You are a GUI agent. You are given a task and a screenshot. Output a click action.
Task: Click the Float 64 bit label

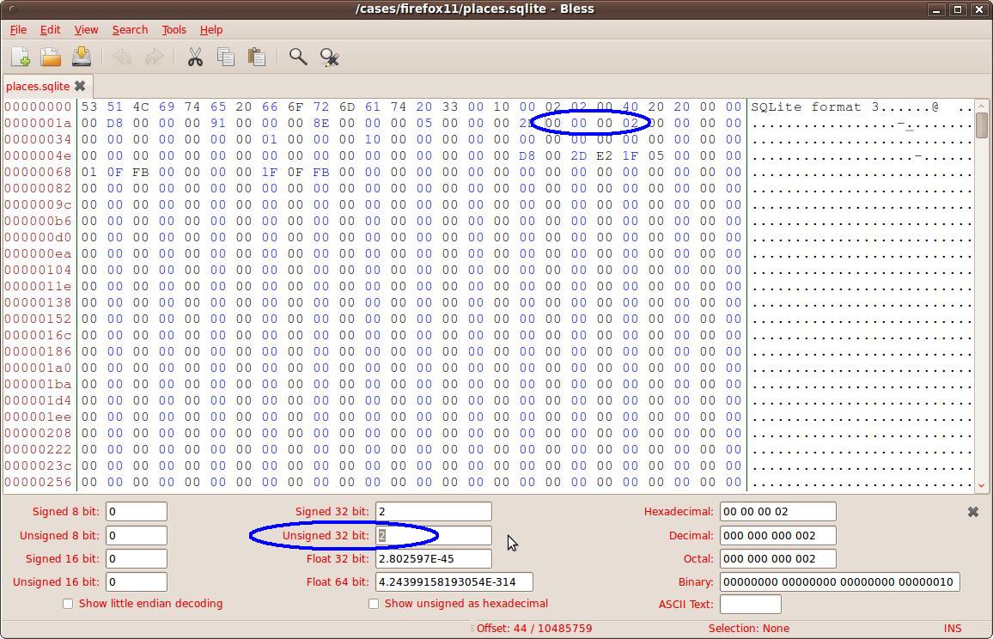pos(338,582)
